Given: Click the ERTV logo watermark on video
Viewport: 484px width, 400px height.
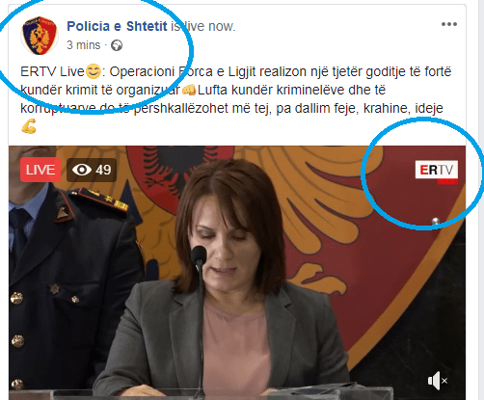Looking at the screenshot, I should click(x=437, y=171).
